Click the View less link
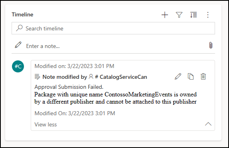This screenshot has height=148, width=229. pos(45,124)
